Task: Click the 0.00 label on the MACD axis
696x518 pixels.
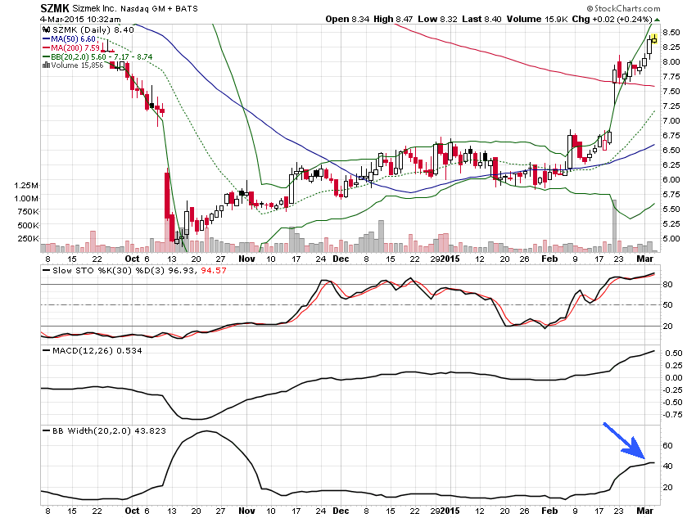Action: click(x=674, y=378)
